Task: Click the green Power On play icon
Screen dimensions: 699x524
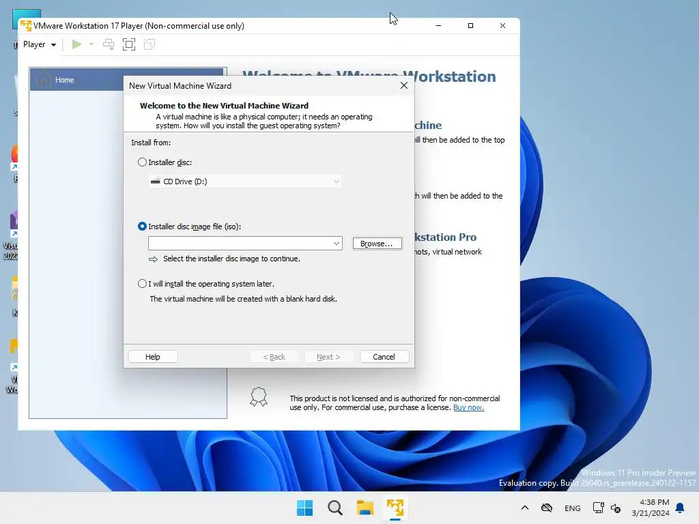Action: pos(76,44)
